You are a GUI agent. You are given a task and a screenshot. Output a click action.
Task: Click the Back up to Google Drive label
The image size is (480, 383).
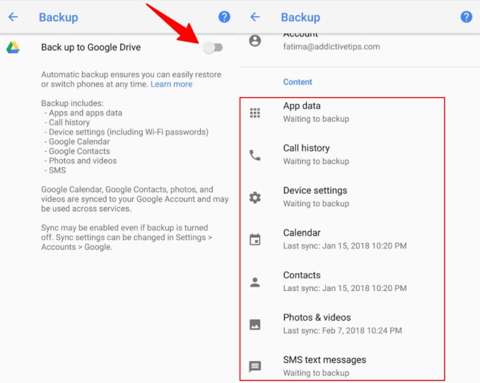91,47
